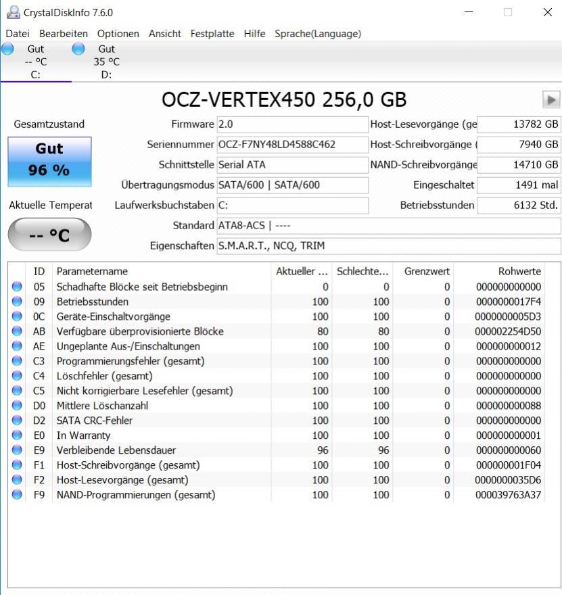Click the Gut 96 % health status button
Screen dimensions: 562x595
[x=50, y=162]
